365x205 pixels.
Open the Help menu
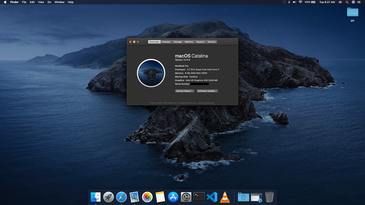(x=71, y=2)
